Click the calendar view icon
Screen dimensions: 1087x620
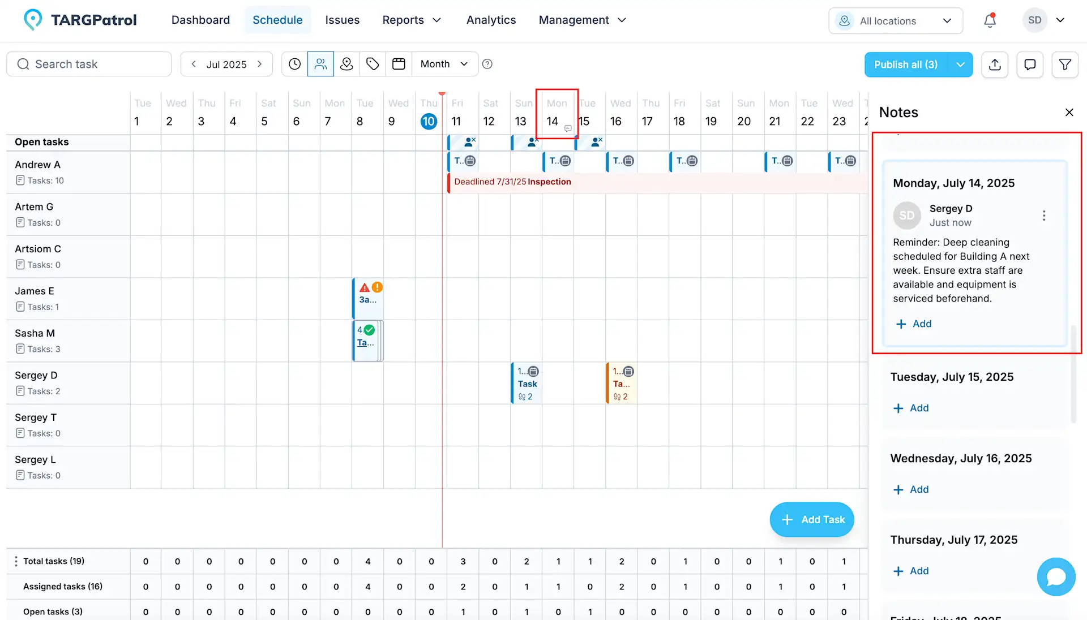pyautogui.click(x=399, y=64)
